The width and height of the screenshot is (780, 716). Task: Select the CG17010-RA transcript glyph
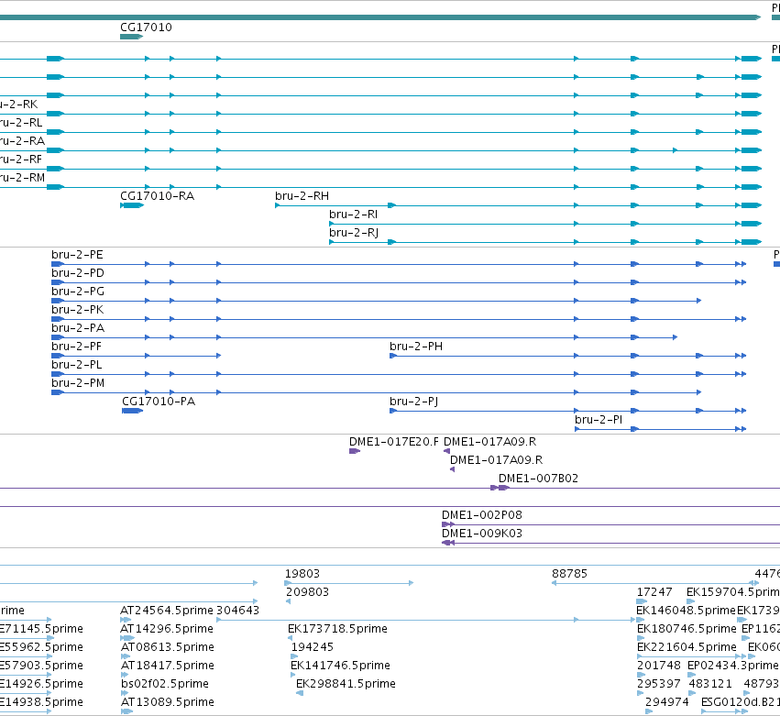(x=132, y=205)
